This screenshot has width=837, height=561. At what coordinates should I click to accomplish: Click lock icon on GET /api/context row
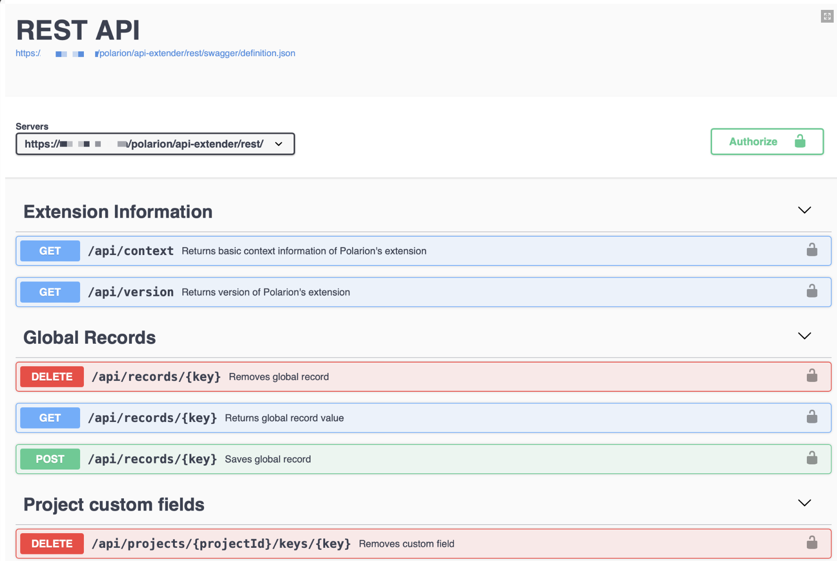[x=812, y=249]
